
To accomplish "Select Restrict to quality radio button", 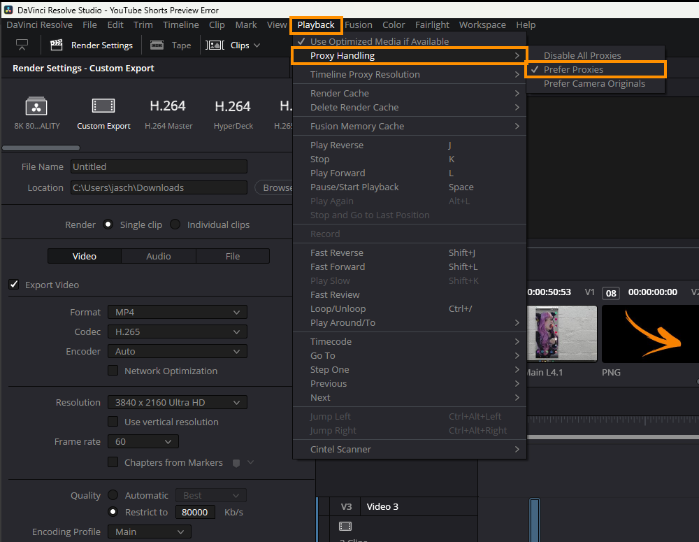I will [x=113, y=512].
